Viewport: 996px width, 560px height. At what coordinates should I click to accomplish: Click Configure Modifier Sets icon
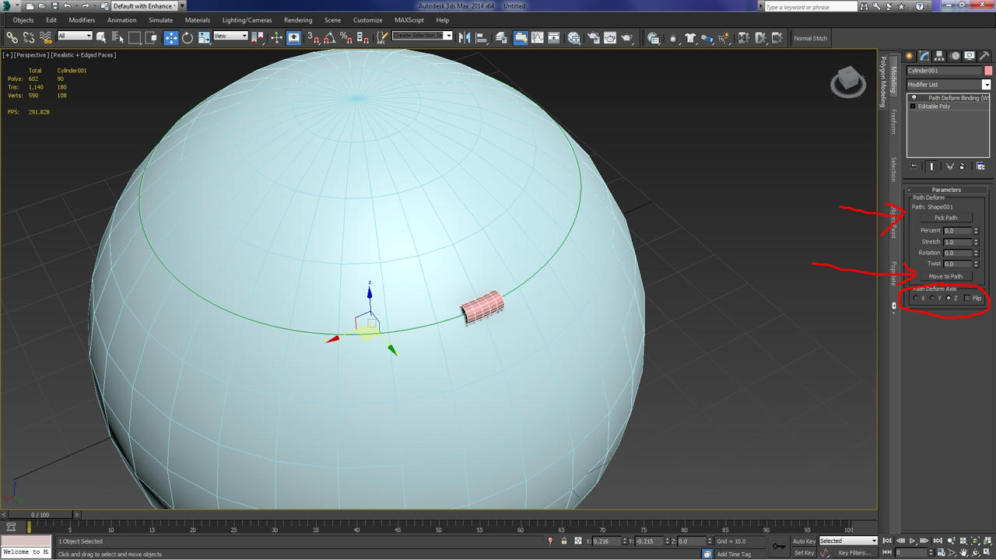click(980, 166)
